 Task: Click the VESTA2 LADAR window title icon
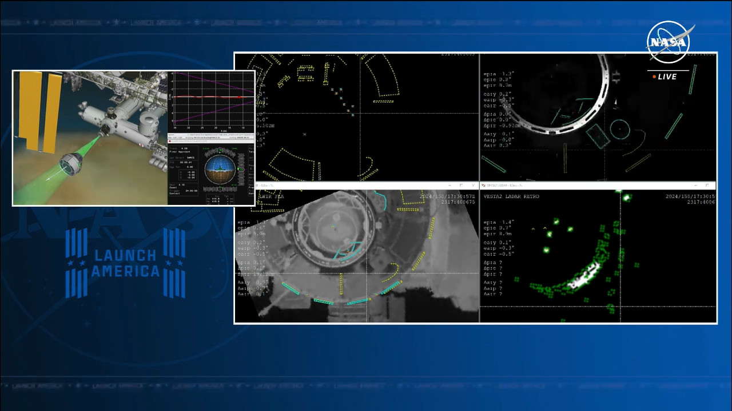484,186
